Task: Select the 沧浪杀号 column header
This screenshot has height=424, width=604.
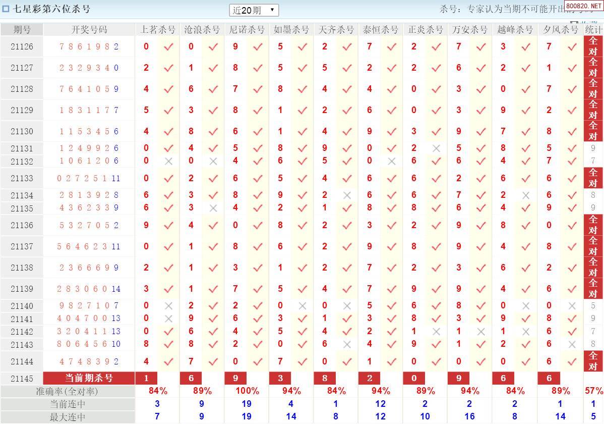Action: tap(202, 29)
